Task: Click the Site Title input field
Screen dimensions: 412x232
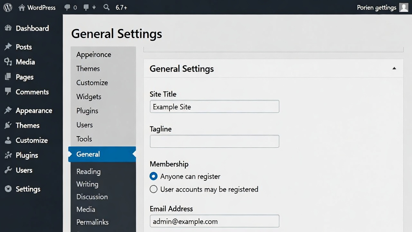Action: pyautogui.click(x=214, y=107)
